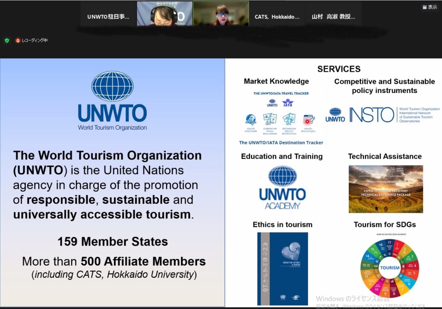Click the COVID-19 Tourism Recovery package image
This screenshot has height=309, width=442.
point(385,188)
